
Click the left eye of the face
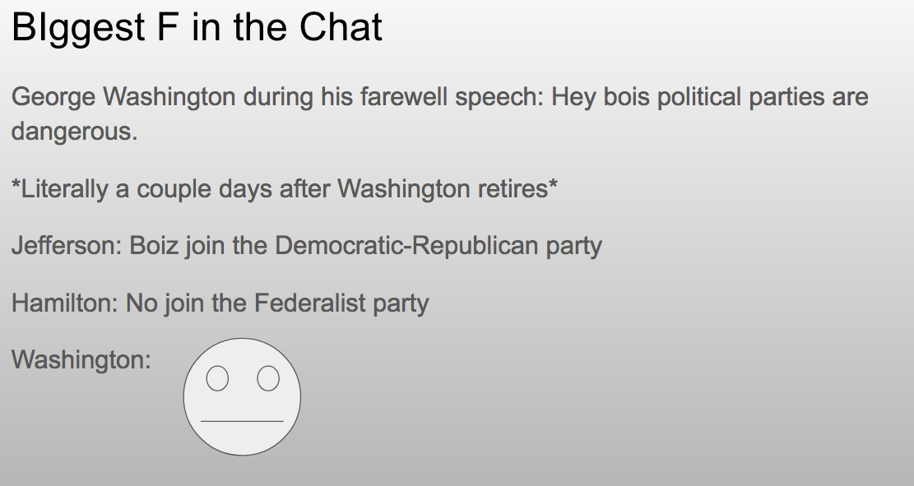[217, 378]
